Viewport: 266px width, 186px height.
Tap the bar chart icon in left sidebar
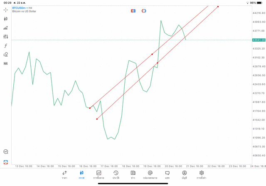pos(6,28)
